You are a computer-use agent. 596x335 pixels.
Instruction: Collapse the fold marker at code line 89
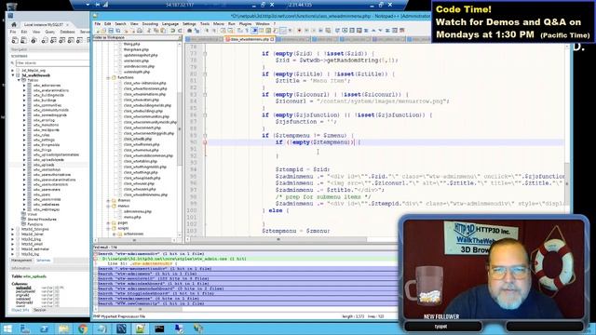205,136
